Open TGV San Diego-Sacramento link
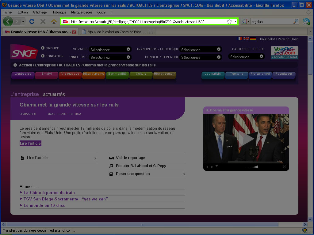This screenshot has width=314, height=235. click(66, 199)
